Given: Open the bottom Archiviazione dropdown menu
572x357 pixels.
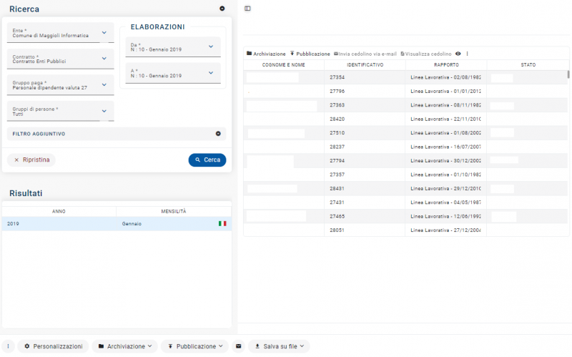Looking at the screenshot, I should 124,346.
